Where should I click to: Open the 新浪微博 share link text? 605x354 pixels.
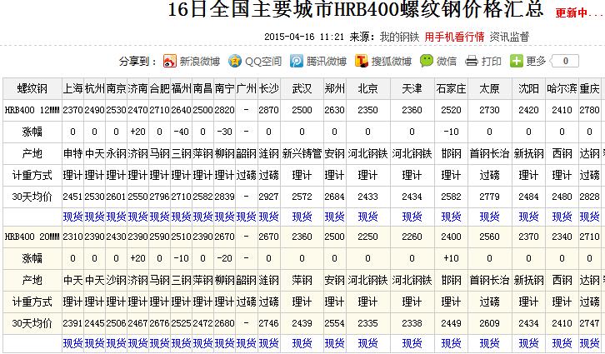tap(199, 62)
